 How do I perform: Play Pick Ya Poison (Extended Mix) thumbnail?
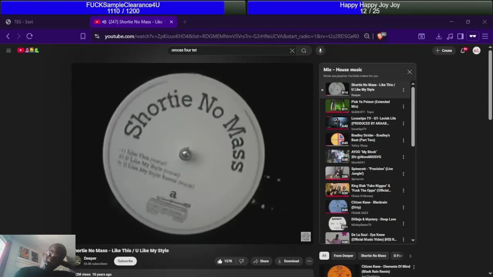[x=337, y=106]
